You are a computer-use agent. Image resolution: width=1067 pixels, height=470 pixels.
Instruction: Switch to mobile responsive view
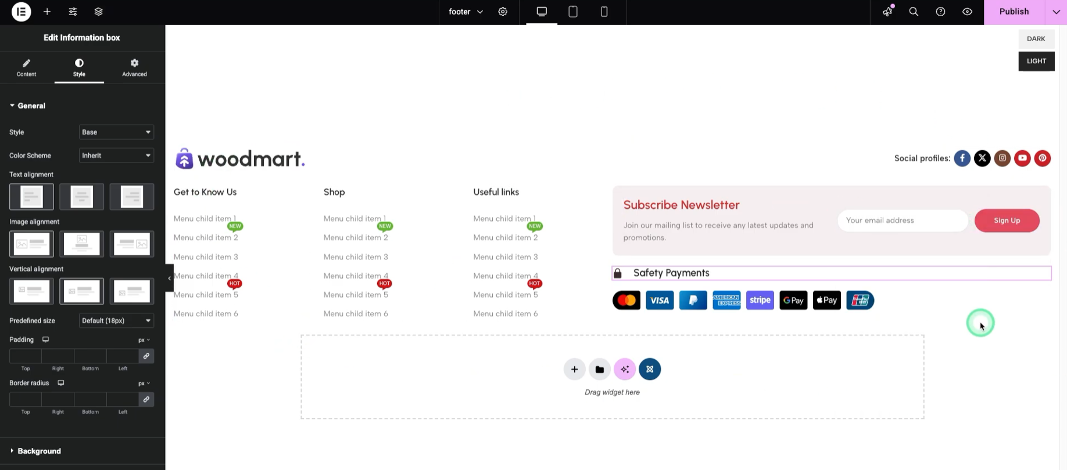pyautogui.click(x=604, y=12)
